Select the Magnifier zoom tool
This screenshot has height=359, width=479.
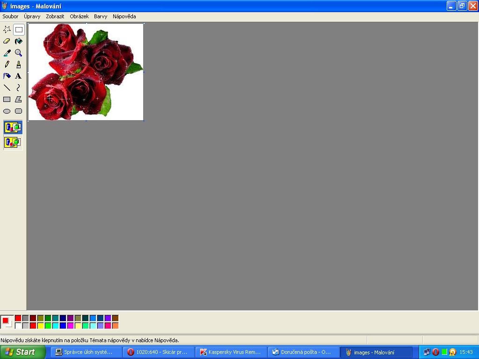pyautogui.click(x=19, y=53)
